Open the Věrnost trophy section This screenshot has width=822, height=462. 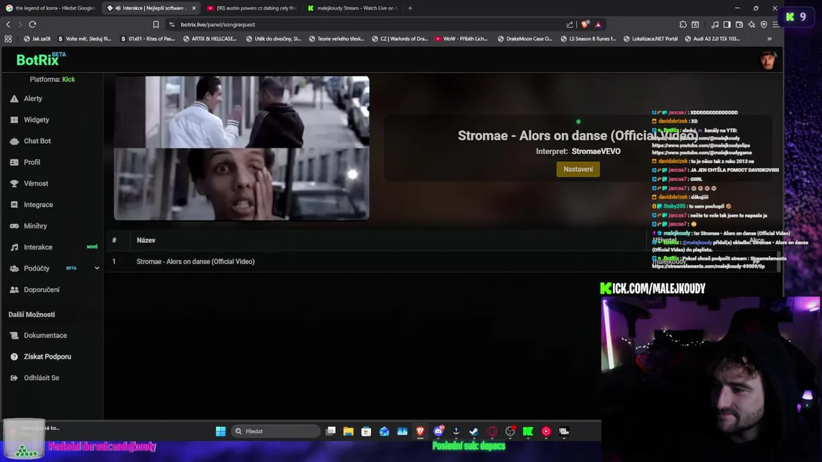click(x=36, y=184)
